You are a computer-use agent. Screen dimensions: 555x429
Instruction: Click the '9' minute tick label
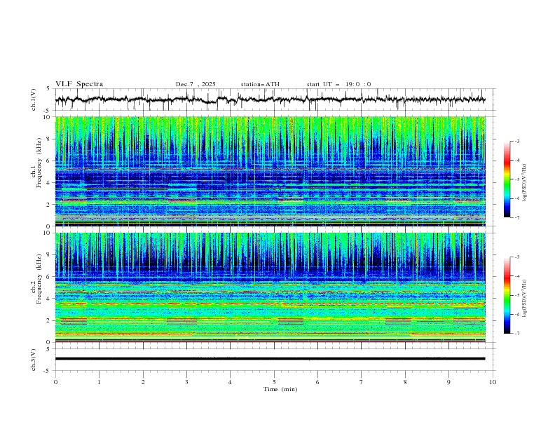[448, 382]
